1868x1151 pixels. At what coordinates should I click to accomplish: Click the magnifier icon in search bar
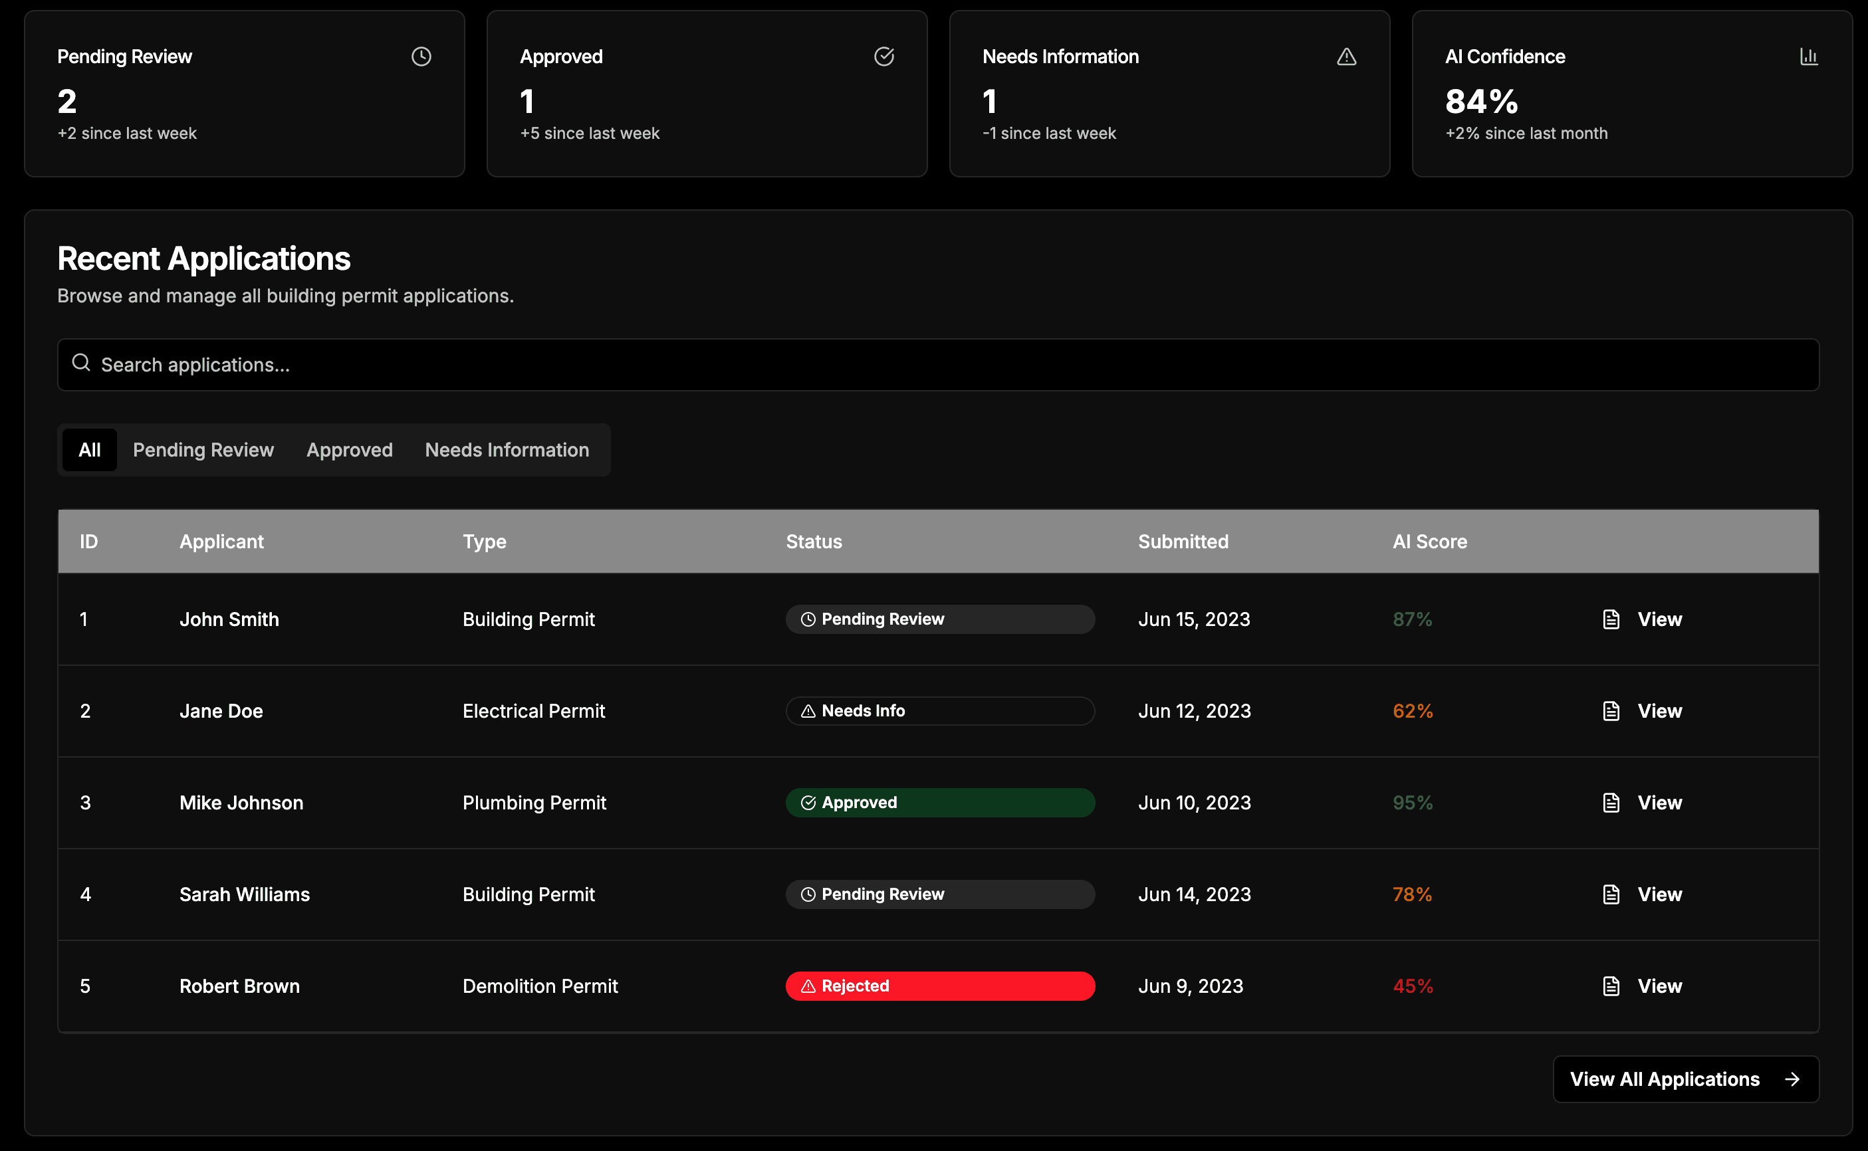[82, 363]
